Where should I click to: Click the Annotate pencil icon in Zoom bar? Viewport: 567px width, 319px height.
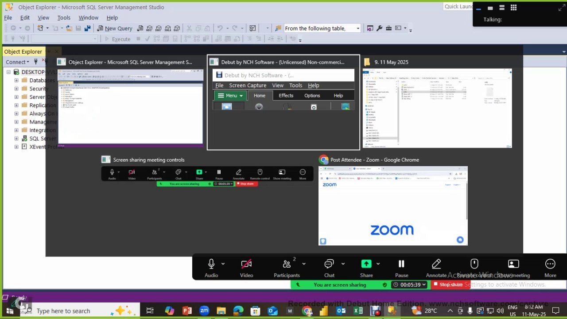(436, 265)
